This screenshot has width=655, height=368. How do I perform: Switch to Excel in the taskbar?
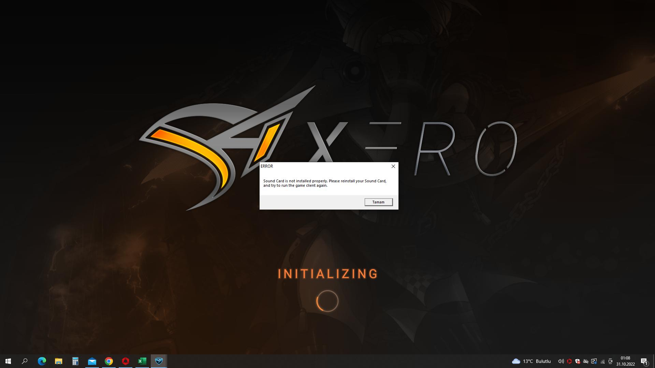[142, 361]
